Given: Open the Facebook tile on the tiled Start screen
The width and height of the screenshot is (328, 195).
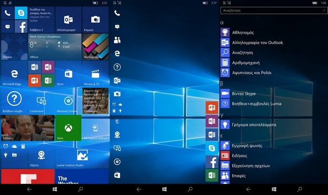Looking at the screenshot, I should 21,27.
